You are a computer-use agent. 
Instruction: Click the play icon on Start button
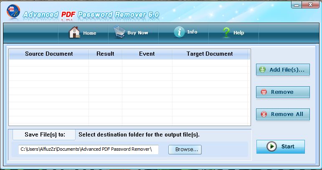click(271, 147)
